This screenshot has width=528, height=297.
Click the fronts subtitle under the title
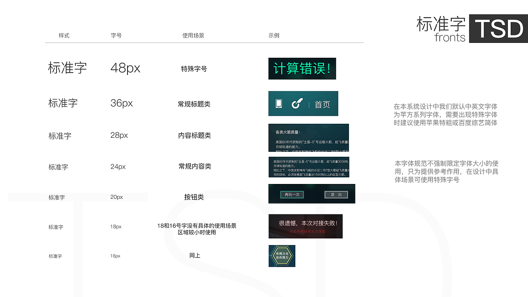coord(450,38)
